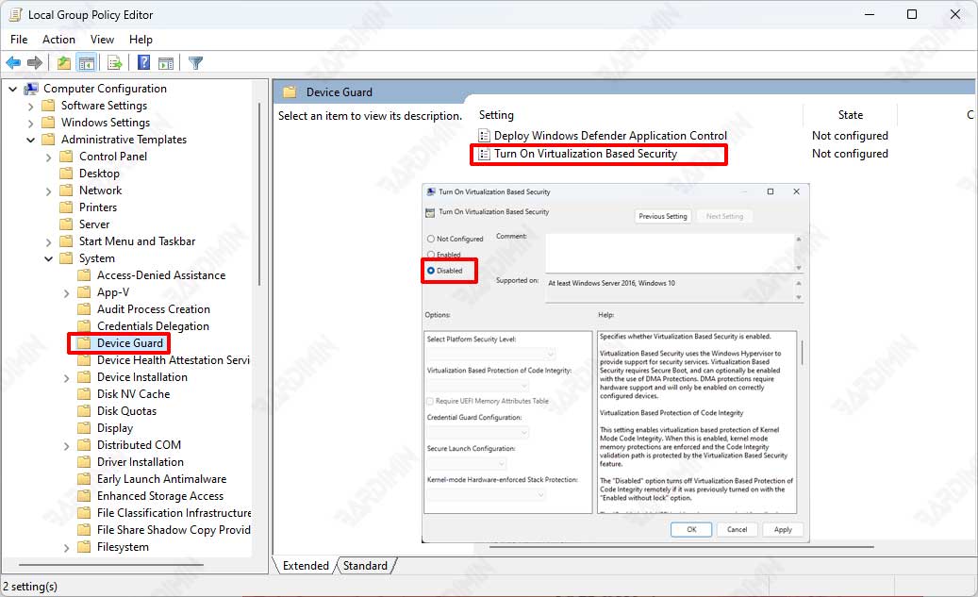This screenshot has width=978, height=597.
Task: Click into the Comment text field
Action: 670,253
